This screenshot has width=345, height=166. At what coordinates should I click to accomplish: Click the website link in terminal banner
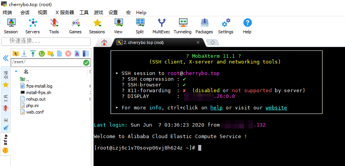coord(276,108)
